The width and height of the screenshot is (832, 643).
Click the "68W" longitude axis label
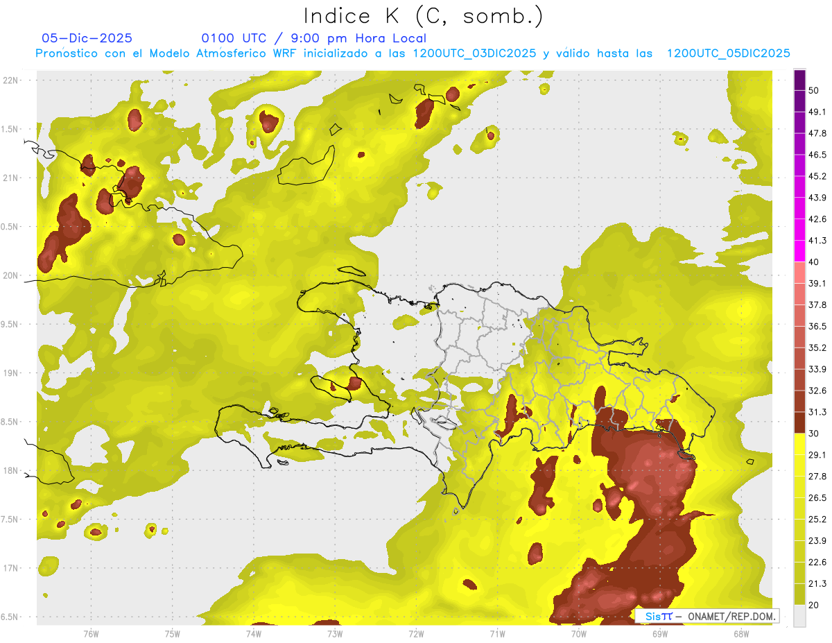tap(740, 633)
